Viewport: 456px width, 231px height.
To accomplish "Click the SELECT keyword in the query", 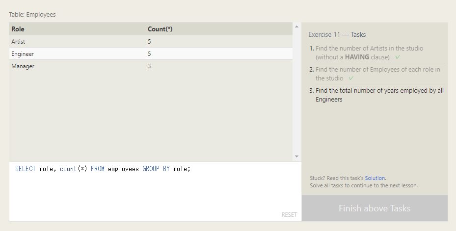I will (x=26, y=169).
